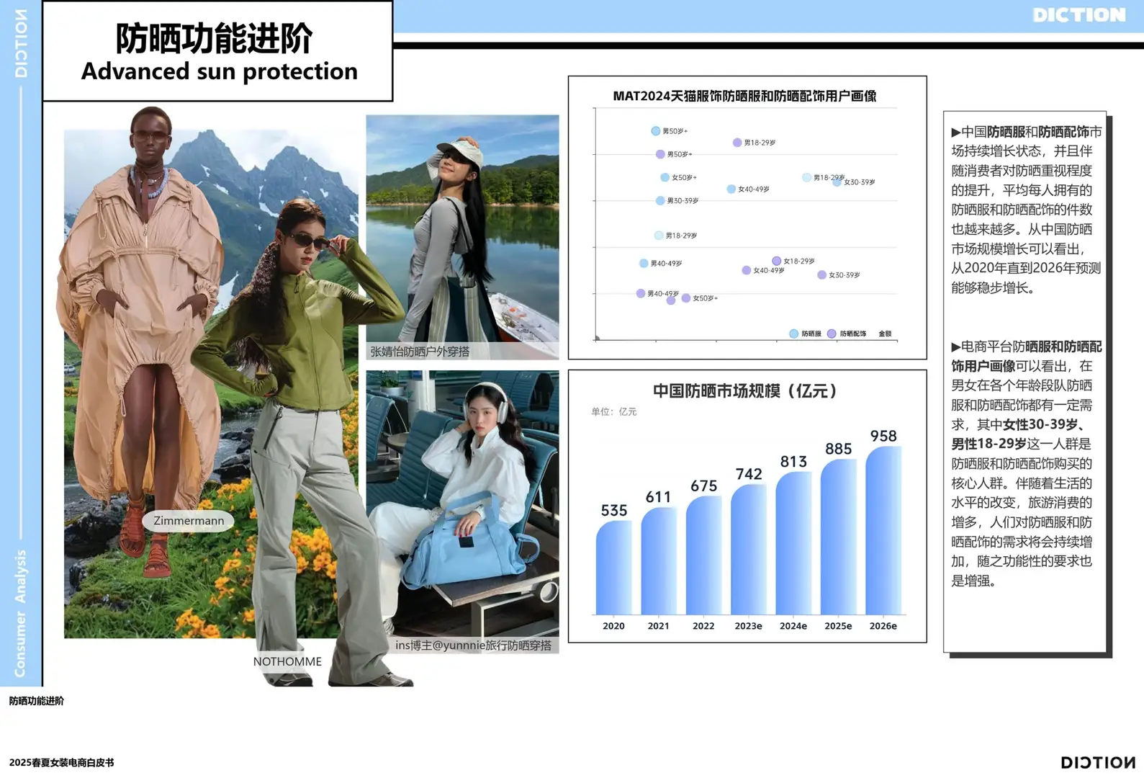1144x778 pixels.
Task: Click the paragraph beginning ▶中国防晒服和防晒配饰
Action: [1027, 210]
